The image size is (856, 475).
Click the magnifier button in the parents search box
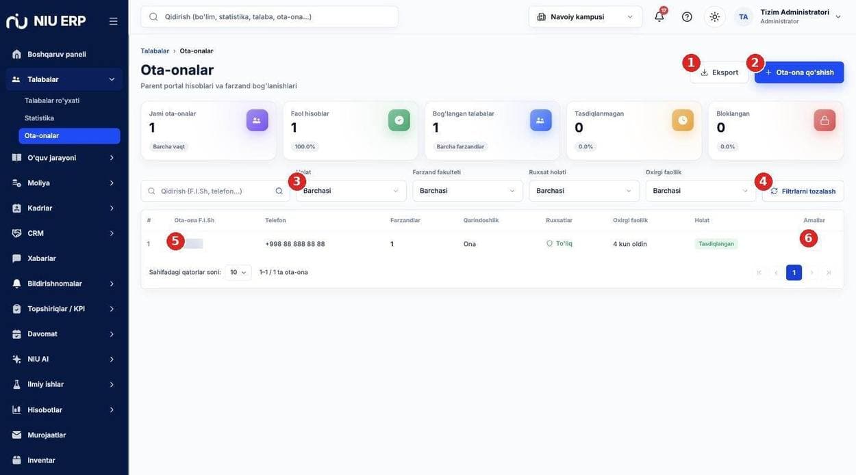pos(279,191)
